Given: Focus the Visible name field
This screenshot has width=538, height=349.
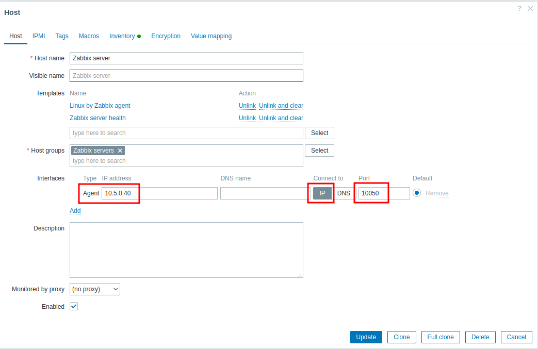Looking at the screenshot, I should pyautogui.click(x=186, y=76).
